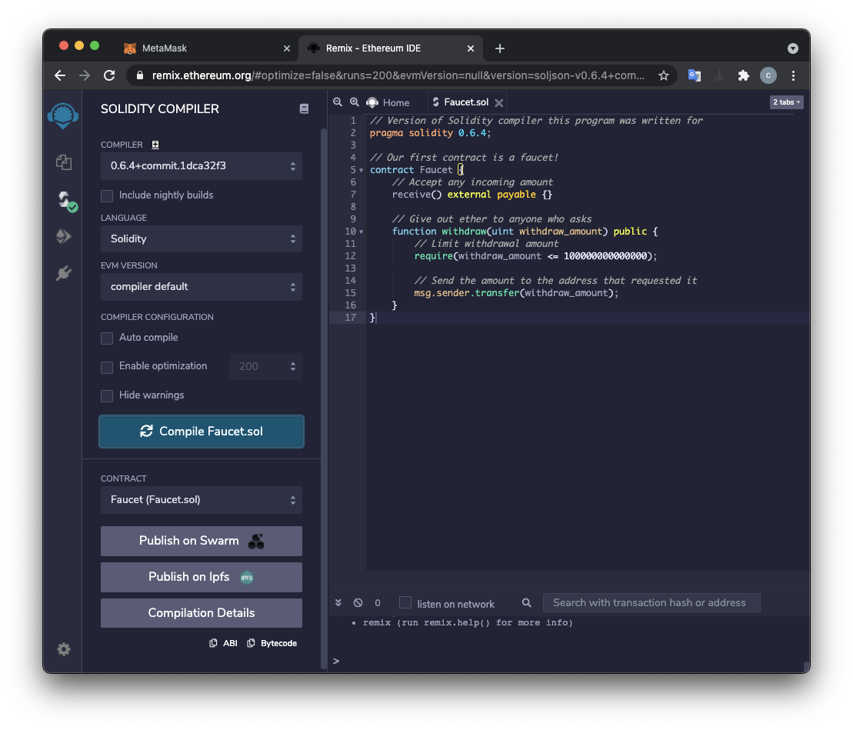Zoom out the editor font
This screenshot has height=730, width=853.
pyautogui.click(x=338, y=102)
